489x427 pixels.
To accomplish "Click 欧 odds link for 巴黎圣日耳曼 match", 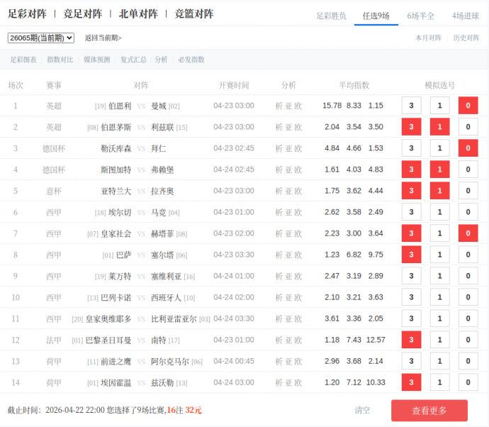I will 298,340.
